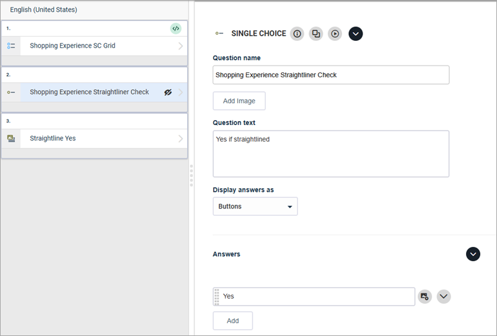Viewport: 497px width, 336px height.
Task: Click the preview play icon in header
Action: coord(335,33)
